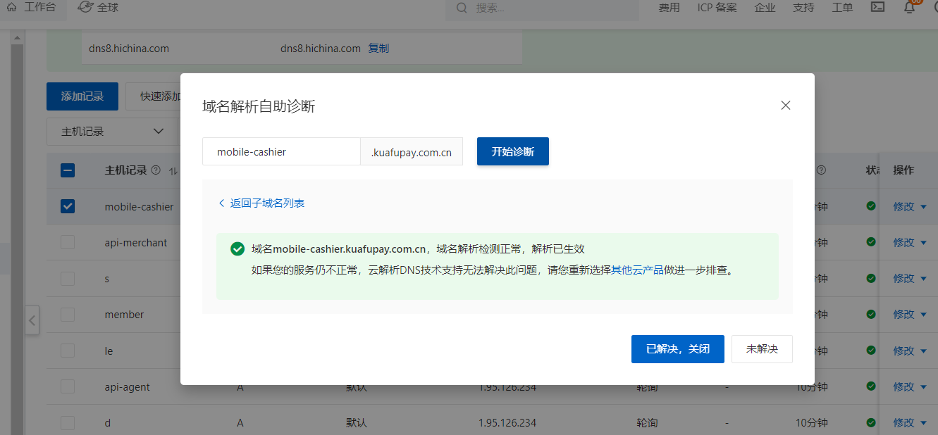Click 已解决，关闭 button
The image size is (938, 435).
click(x=678, y=349)
